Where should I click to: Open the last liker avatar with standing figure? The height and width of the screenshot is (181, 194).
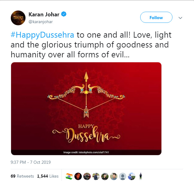click(141, 176)
